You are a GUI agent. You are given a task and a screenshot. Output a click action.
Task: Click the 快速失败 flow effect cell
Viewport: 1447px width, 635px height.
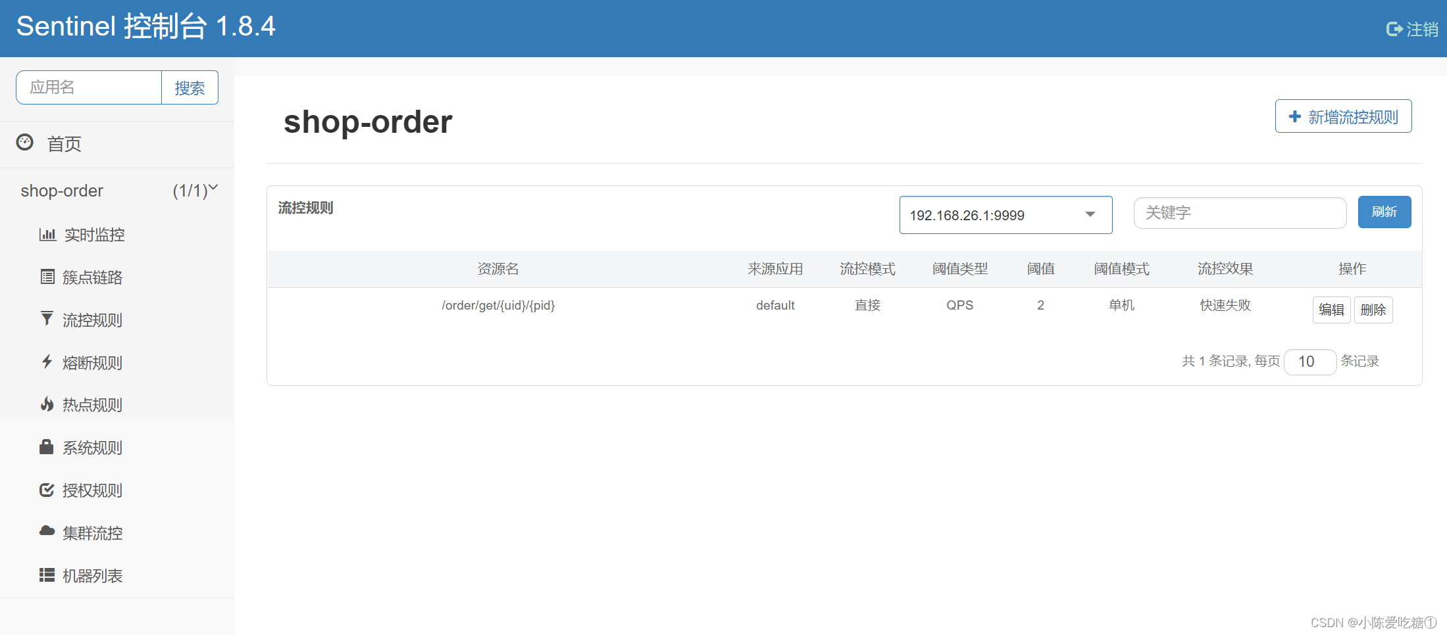1225,305
